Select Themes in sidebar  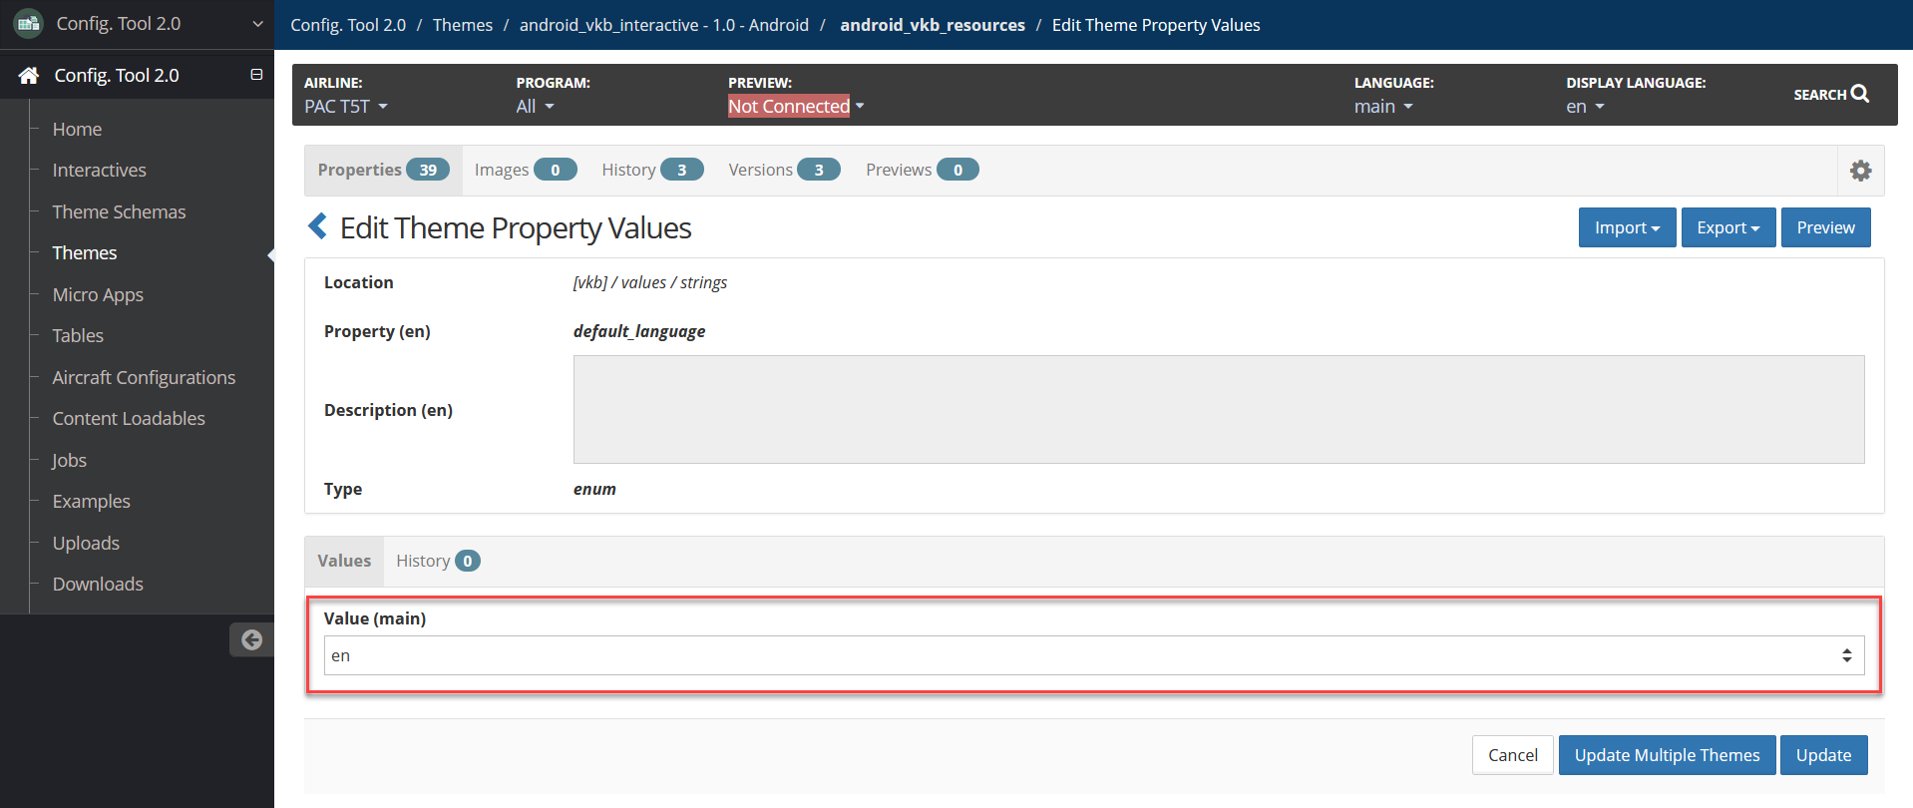tap(85, 253)
